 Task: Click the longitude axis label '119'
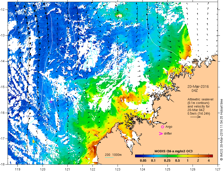coord(18,169)
